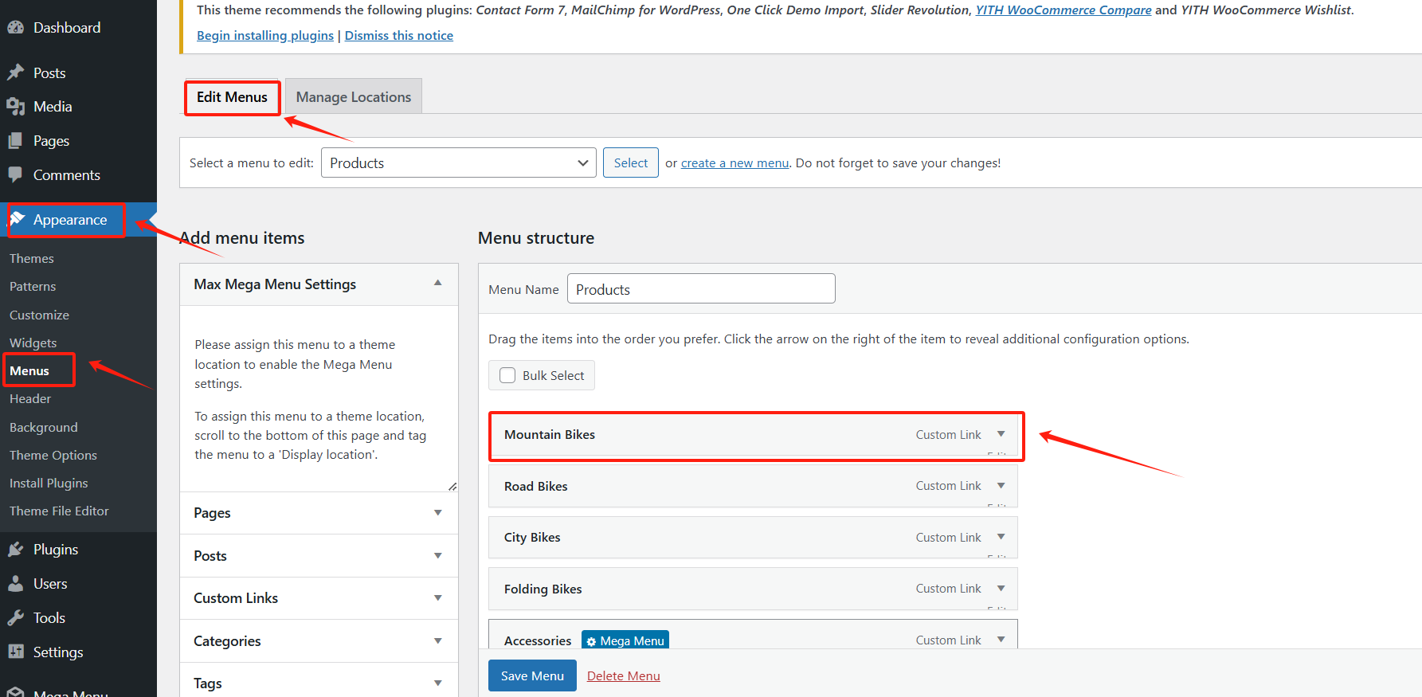Open the Plugins sidebar menu
1422x697 pixels.
78,549
